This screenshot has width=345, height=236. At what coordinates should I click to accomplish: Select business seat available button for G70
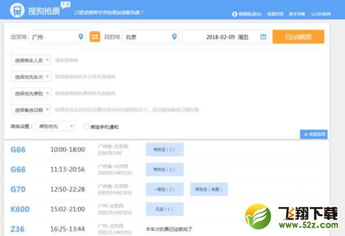pos(209,189)
